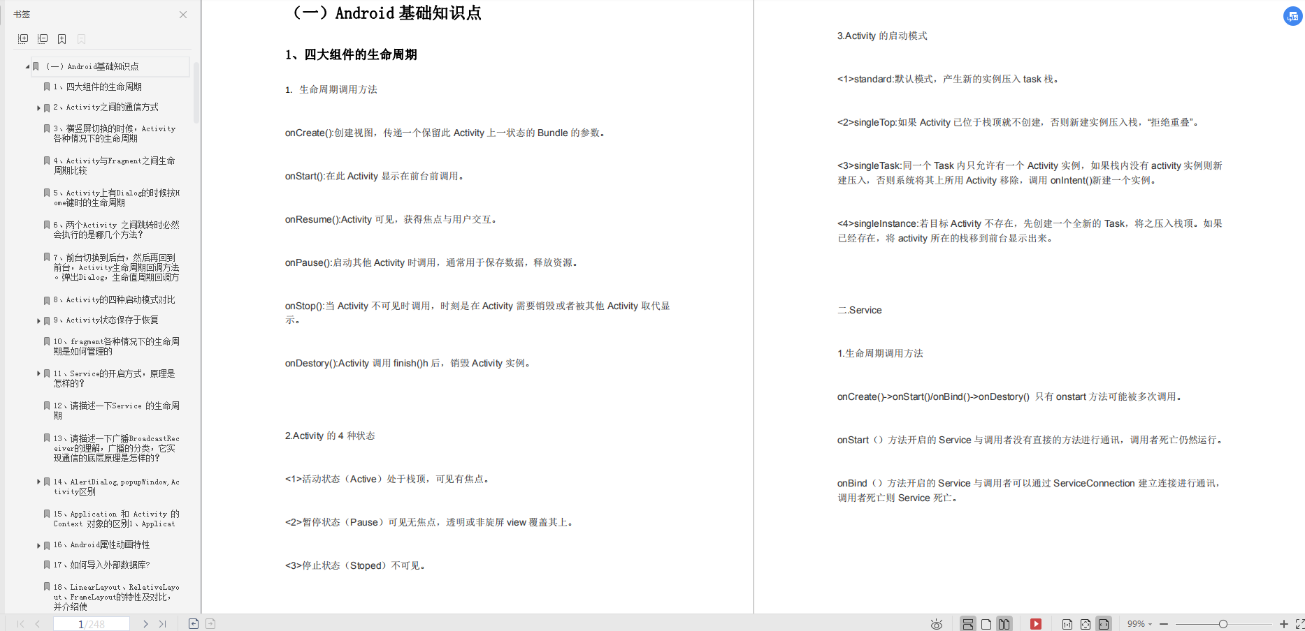1305x631 pixels.
Task: Click the text 2.Activity 的 4 种状态
Action: pos(330,436)
